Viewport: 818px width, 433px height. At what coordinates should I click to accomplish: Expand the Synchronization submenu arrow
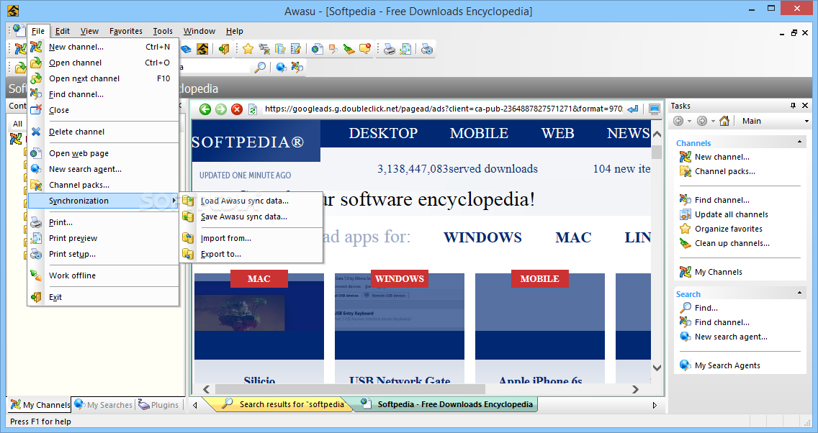pos(174,201)
